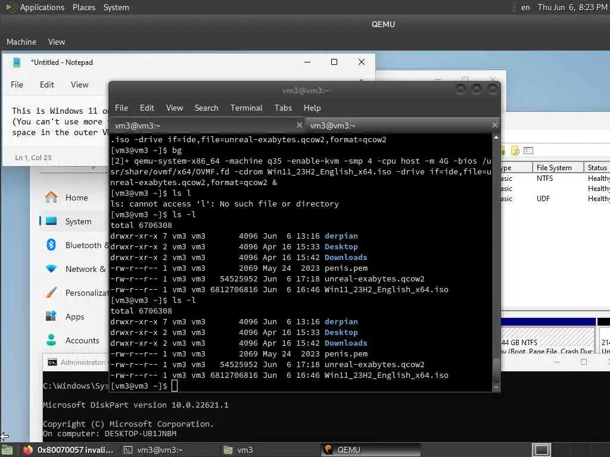
Task: Open Network settings category
Action: pos(74,269)
